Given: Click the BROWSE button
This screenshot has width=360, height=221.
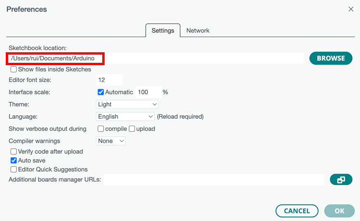Looking at the screenshot, I should (331, 58).
